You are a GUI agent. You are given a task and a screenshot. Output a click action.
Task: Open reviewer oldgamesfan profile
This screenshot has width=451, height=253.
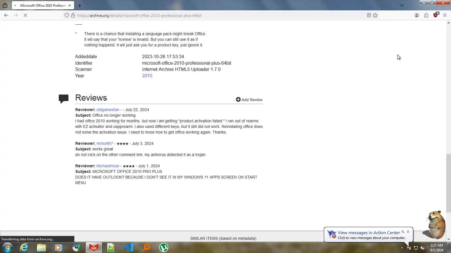pyautogui.click(x=108, y=110)
